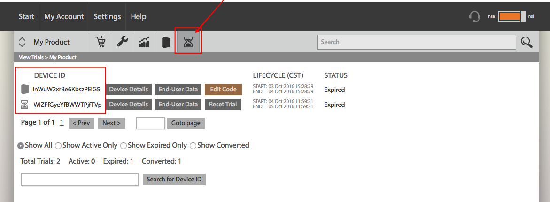Toggle the nsa/nsl orange switch
The height and width of the screenshot is (202, 550).
tap(511, 16)
